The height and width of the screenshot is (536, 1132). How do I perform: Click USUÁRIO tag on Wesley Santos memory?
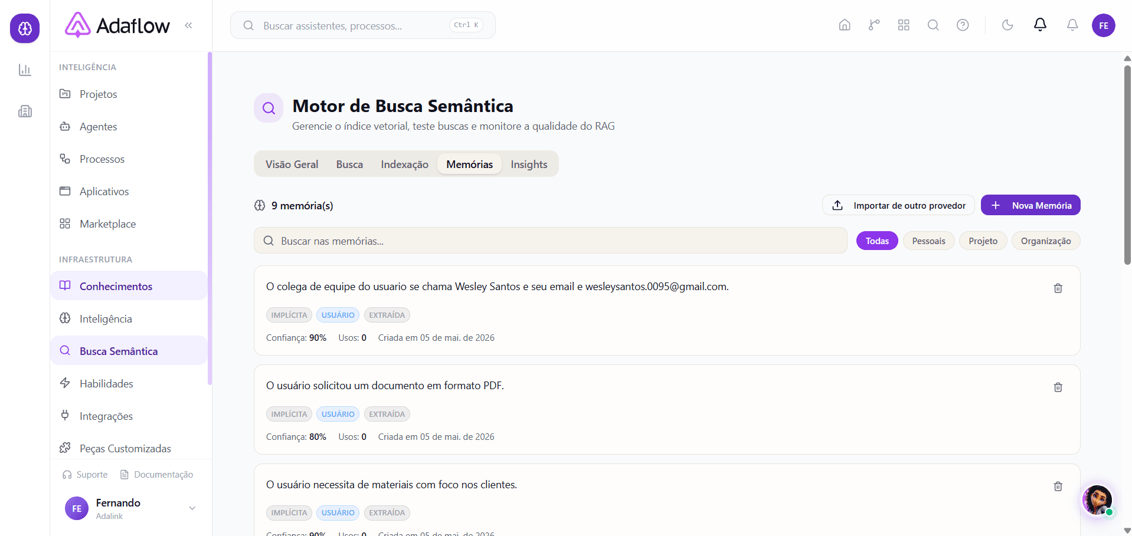(338, 315)
